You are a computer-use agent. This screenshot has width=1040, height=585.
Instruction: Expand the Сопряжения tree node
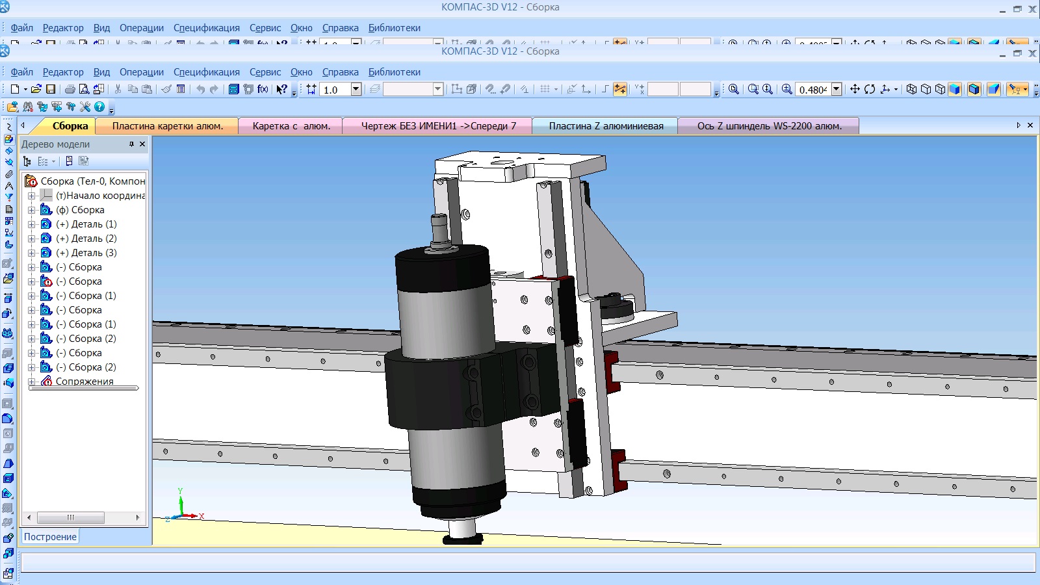tap(31, 382)
